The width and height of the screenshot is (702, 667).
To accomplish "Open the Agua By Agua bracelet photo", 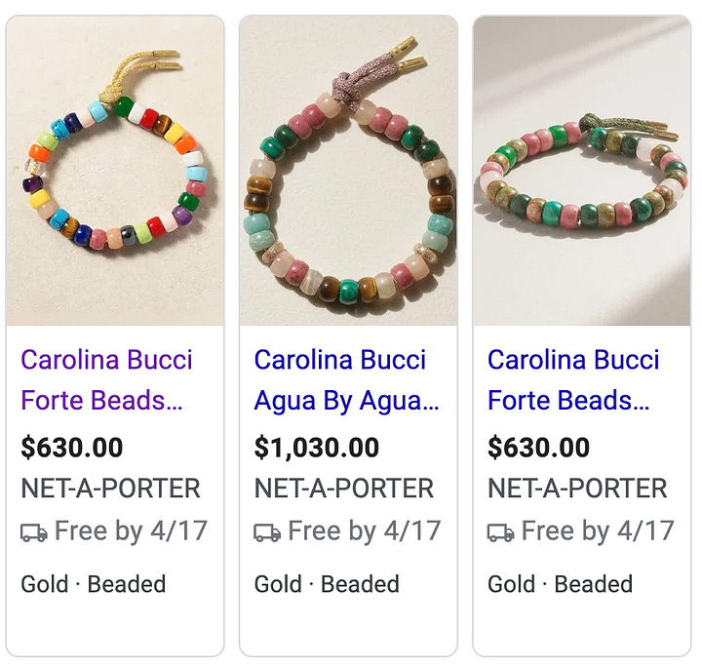I will (348, 170).
